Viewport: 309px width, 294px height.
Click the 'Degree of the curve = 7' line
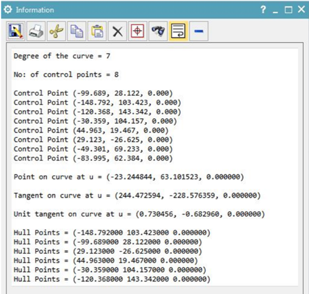point(62,56)
